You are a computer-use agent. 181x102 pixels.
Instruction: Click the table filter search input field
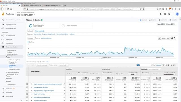[145, 65]
